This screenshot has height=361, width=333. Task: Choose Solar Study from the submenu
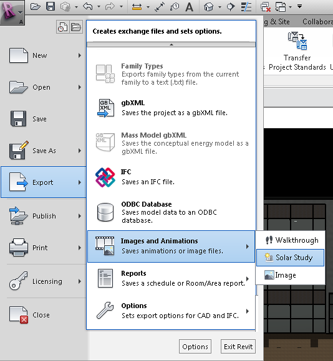(x=291, y=258)
